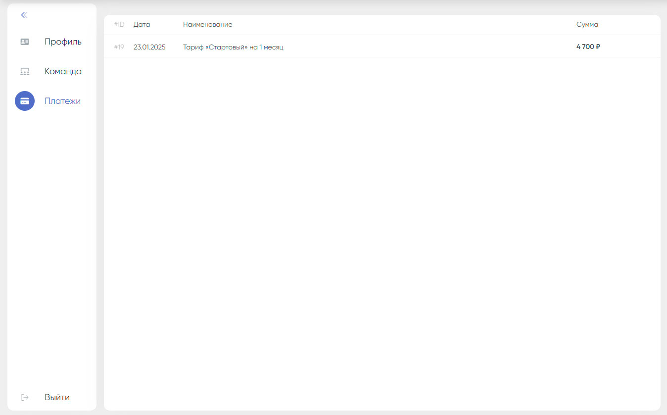Viewport: 667px width, 415px height.
Task: Collapse the sidebar with the double chevron
Action: click(x=24, y=15)
